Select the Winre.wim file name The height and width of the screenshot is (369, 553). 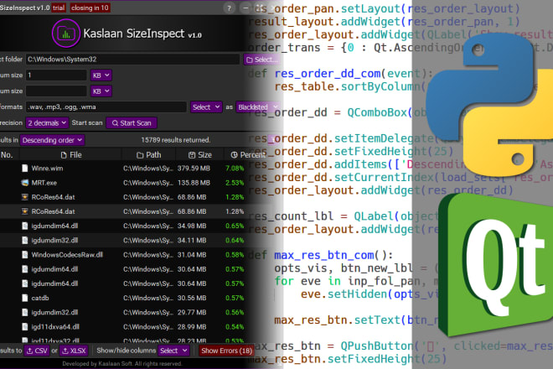(47, 169)
